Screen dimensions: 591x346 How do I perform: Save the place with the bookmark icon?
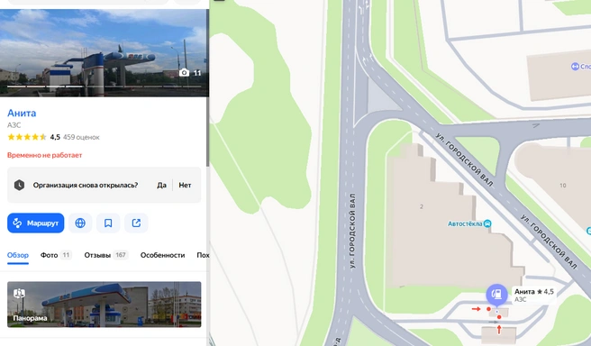[x=108, y=223]
